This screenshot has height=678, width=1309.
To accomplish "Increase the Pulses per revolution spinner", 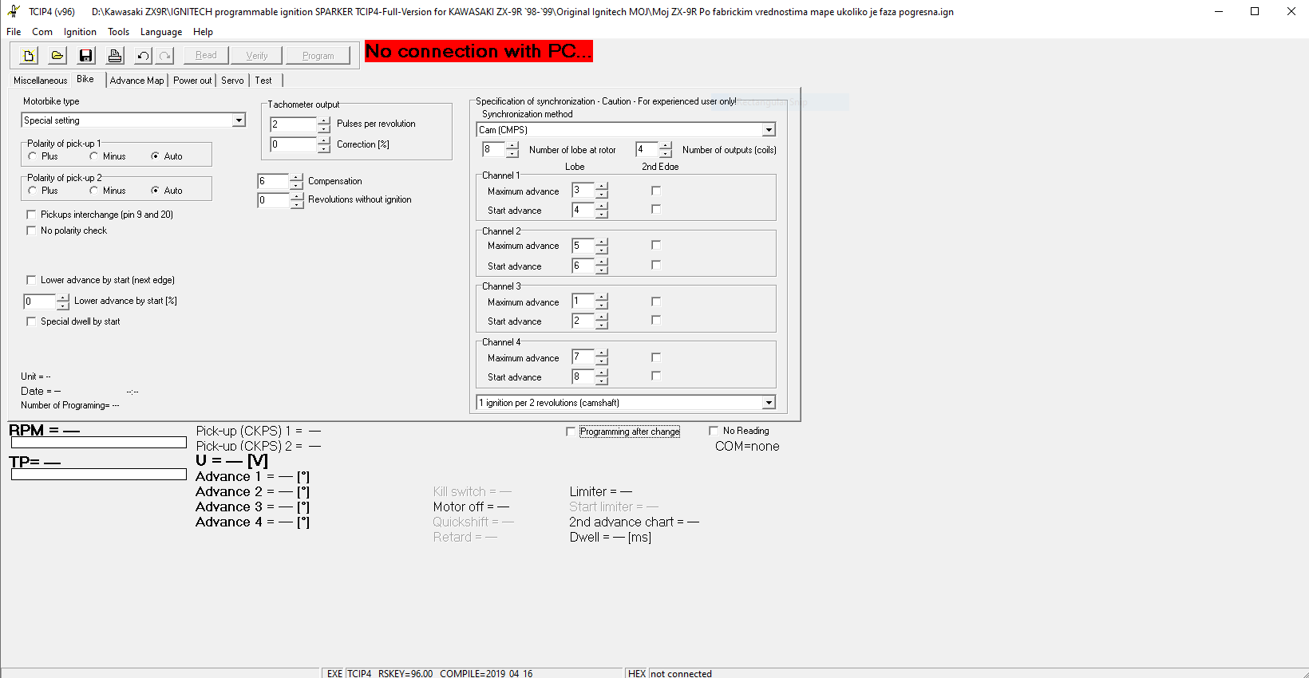I will [323, 120].
